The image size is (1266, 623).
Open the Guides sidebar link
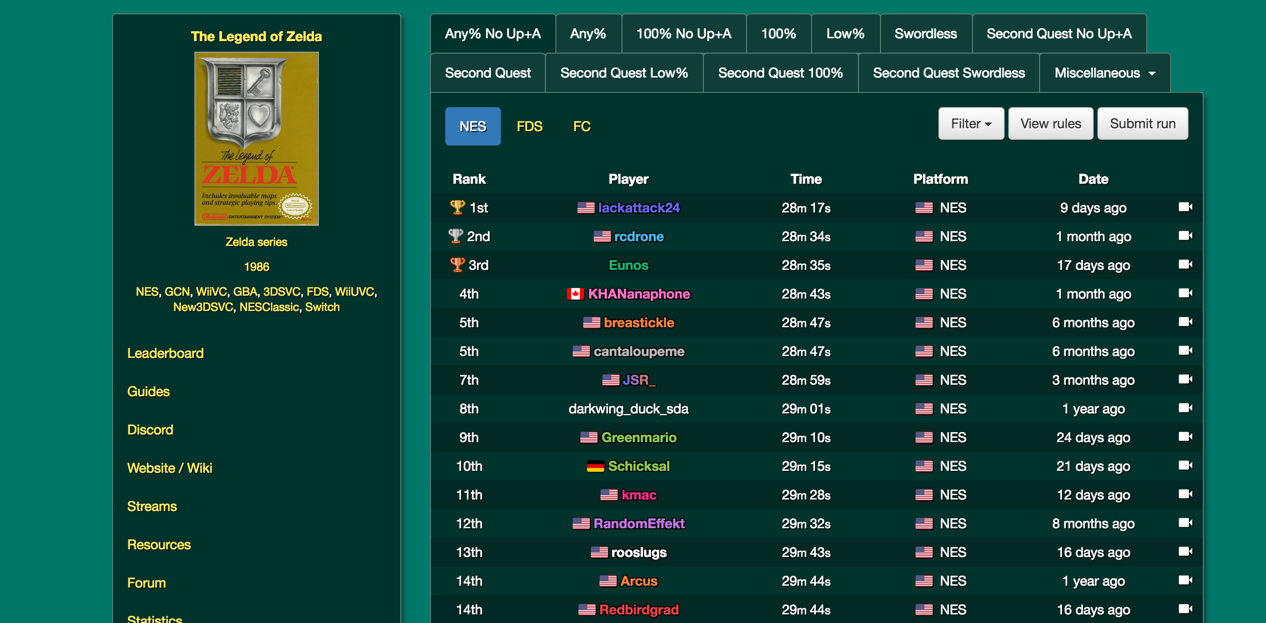148,391
